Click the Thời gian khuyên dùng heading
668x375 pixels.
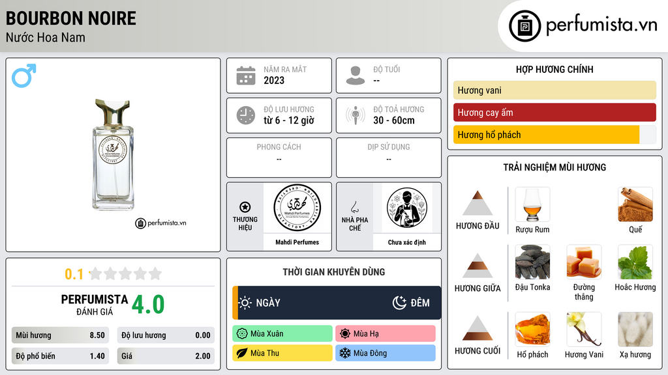point(334,272)
